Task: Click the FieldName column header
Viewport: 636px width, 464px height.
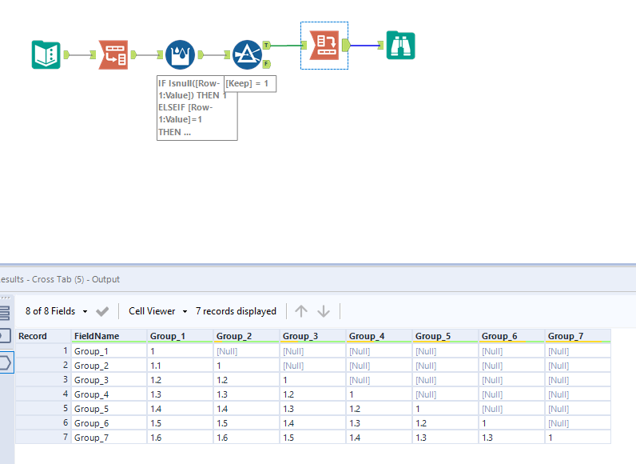Action: (x=97, y=336)
